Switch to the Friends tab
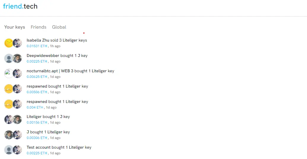The image size is (307, 159). click(38, 27)
